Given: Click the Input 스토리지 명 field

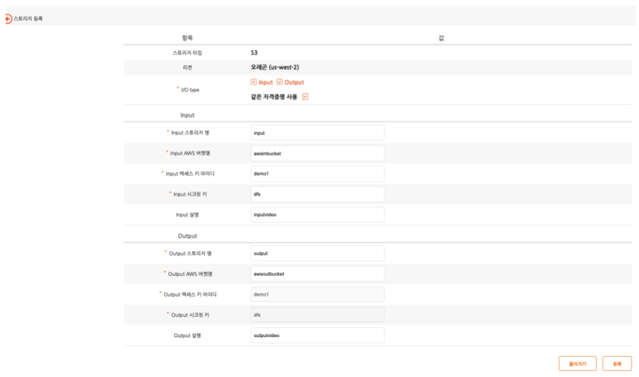Looking at the screenshot, I should coord(317,132).
